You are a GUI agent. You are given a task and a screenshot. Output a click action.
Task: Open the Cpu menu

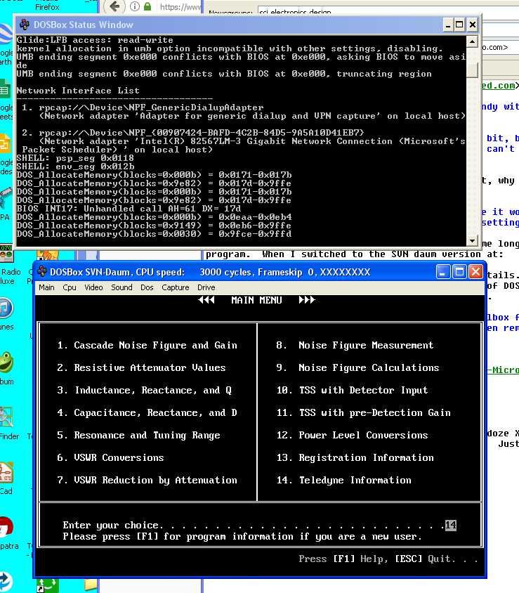tap(70, 287)
